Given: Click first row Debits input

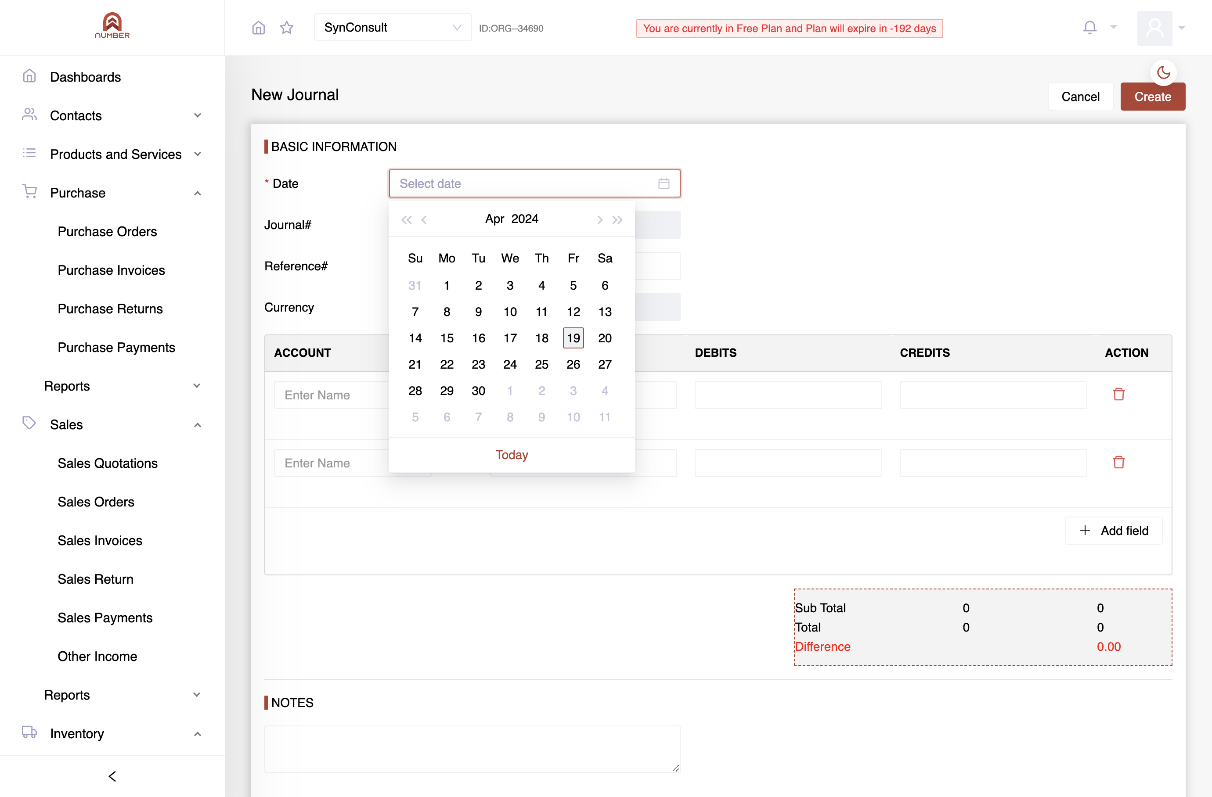Looking at the screenshot, I should [x=788, y=395].
